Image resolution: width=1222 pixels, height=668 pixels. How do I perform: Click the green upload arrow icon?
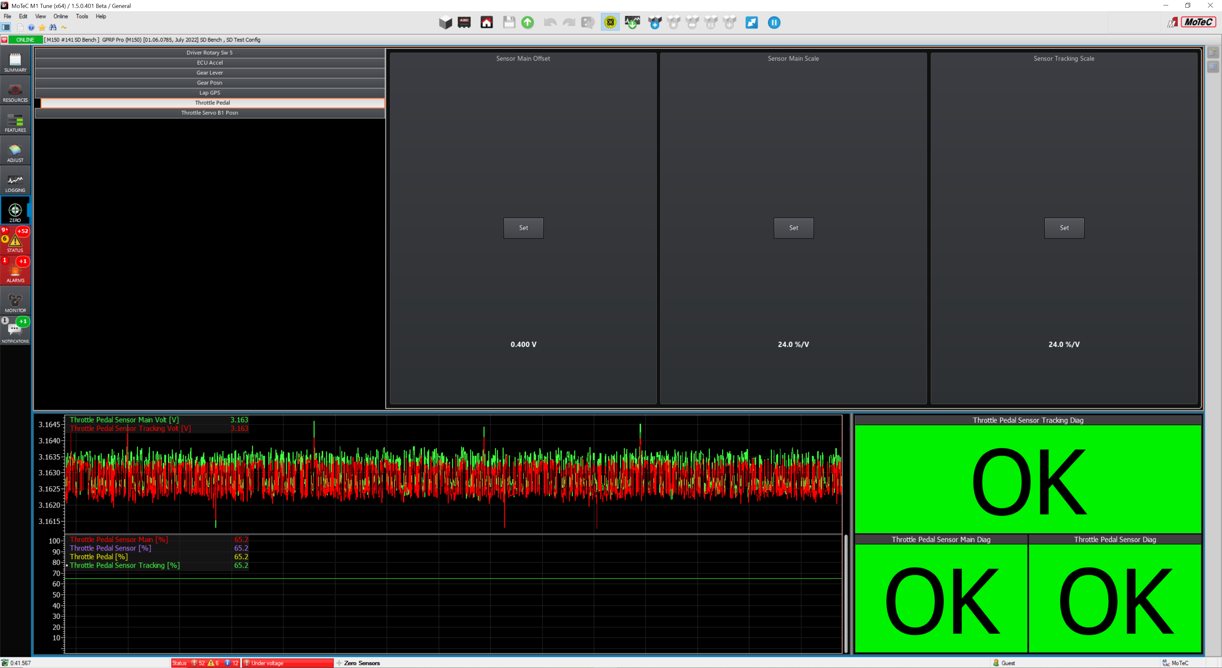[x=527, y=22]
